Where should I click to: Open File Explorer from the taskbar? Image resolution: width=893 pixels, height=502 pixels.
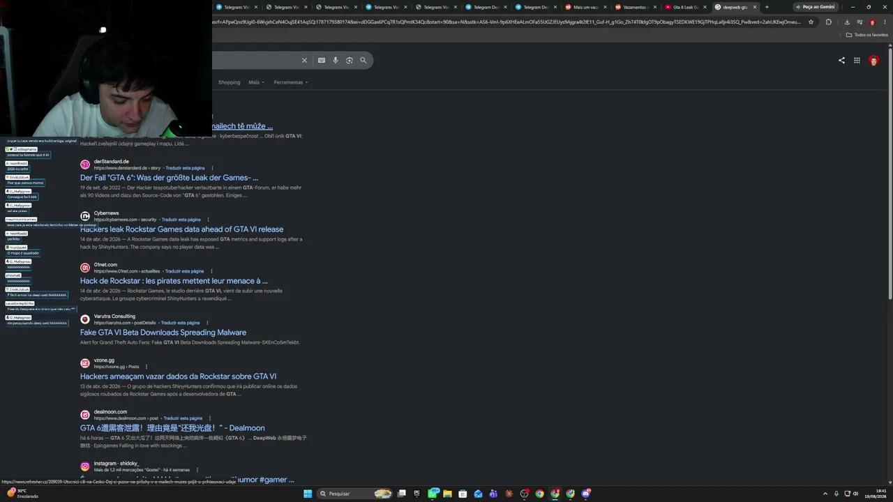(447, 494)
